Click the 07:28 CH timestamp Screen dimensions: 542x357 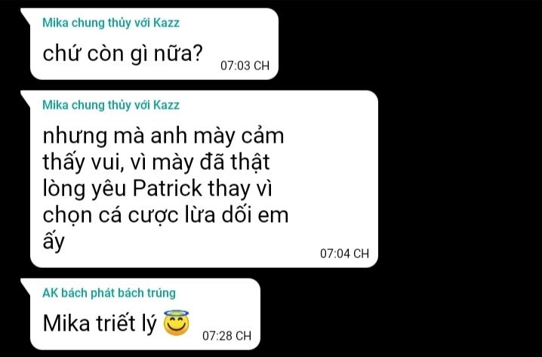(226, 336)
